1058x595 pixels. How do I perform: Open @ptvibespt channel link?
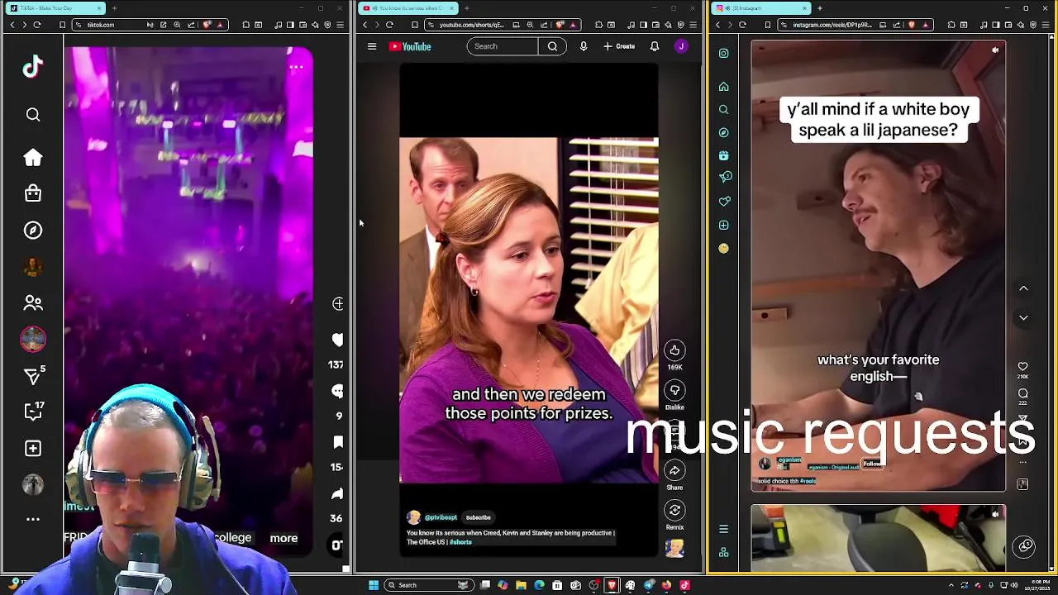[441, 517]
